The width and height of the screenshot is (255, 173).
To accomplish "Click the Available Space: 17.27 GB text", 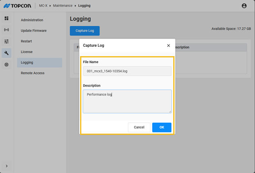I will (231, 29).
